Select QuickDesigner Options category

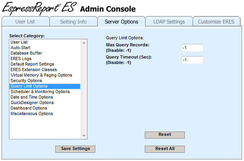point(45,103)
